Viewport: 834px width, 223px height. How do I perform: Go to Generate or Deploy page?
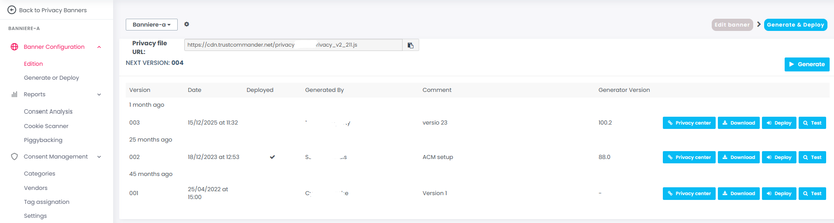pyautogui.click(x=52, y=78)
